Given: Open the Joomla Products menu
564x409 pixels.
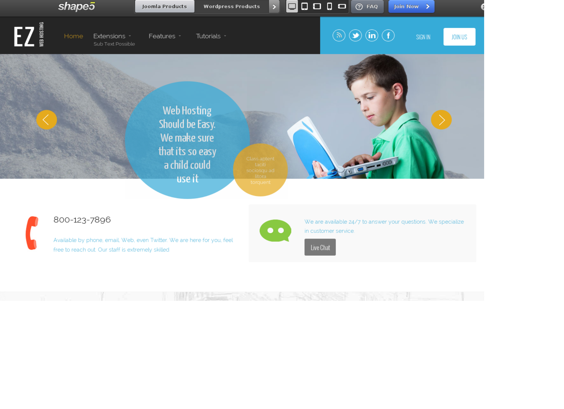Looking at the screenshot, I should (x=164, y=6).
